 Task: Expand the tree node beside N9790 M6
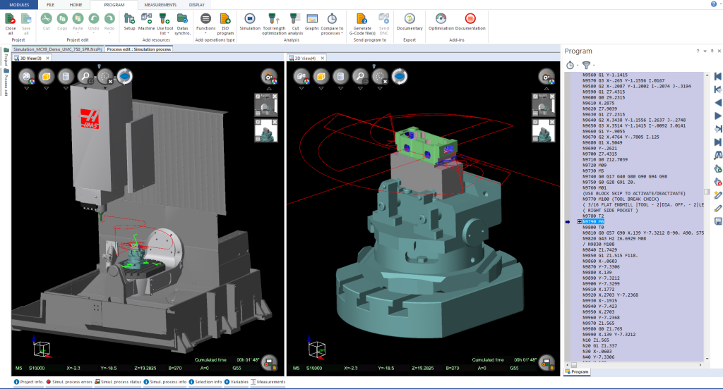coord(580,221)
